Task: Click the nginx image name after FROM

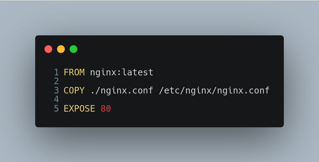Action: point(103,73)
